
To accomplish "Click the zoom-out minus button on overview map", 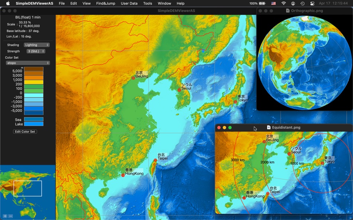I will tap(10, 216).
